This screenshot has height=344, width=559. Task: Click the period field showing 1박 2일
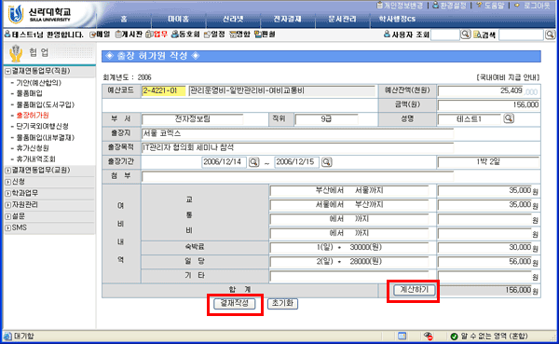(488, 162)
